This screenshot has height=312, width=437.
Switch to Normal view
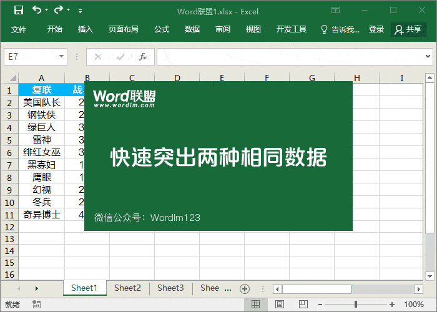click(x=255, y=305)
